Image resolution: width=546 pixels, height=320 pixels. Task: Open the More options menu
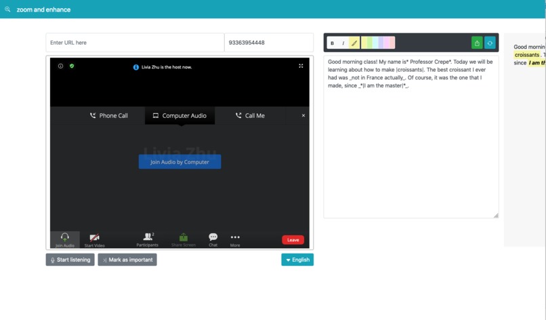(x=235, y=240)
